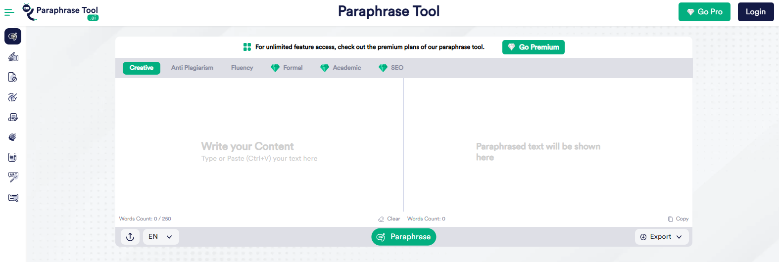
Task: Expand the Export dropdown
Action: click(661, 237)
